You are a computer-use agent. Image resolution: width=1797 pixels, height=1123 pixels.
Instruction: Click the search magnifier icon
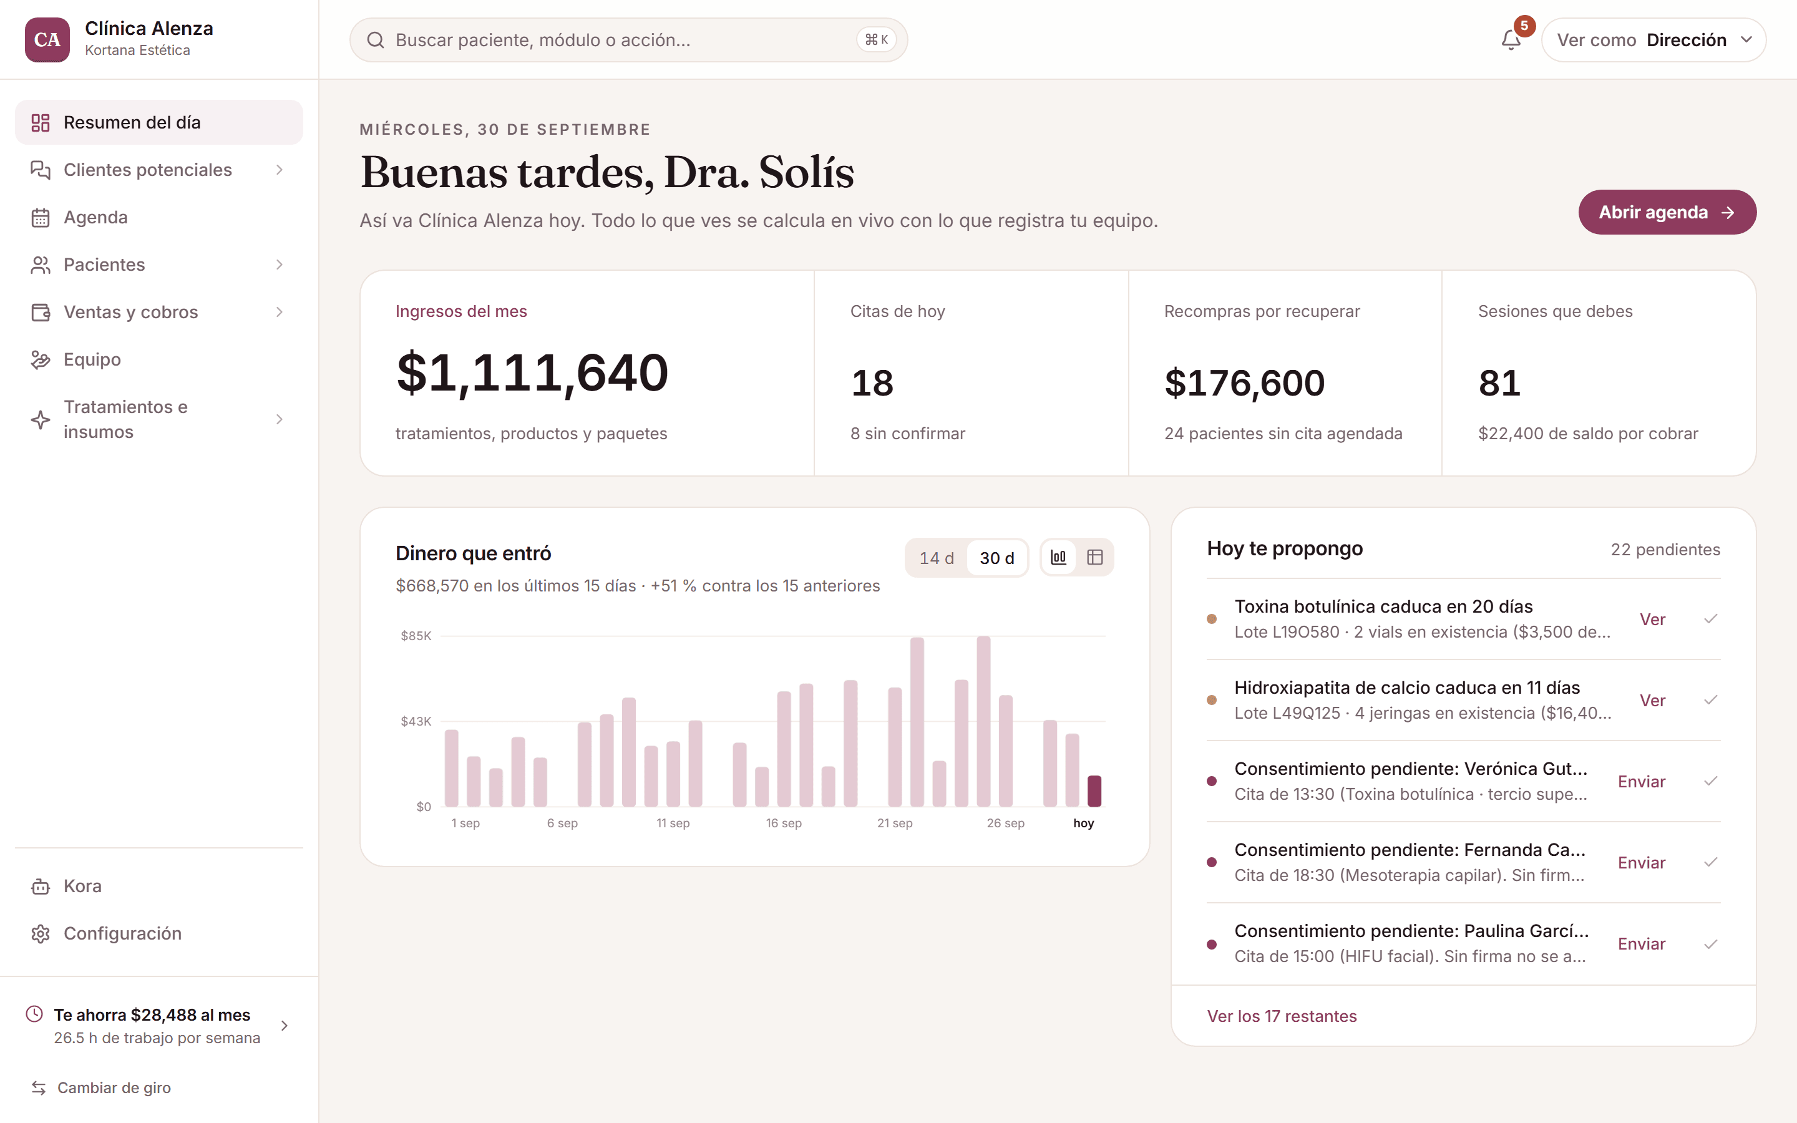click(x=376, y=40)
